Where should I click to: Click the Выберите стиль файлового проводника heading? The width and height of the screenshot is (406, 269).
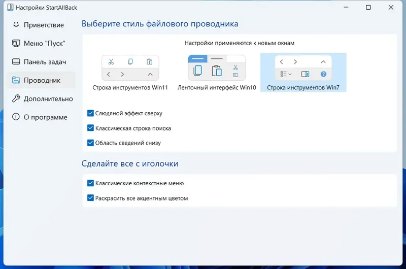[160, 24]
